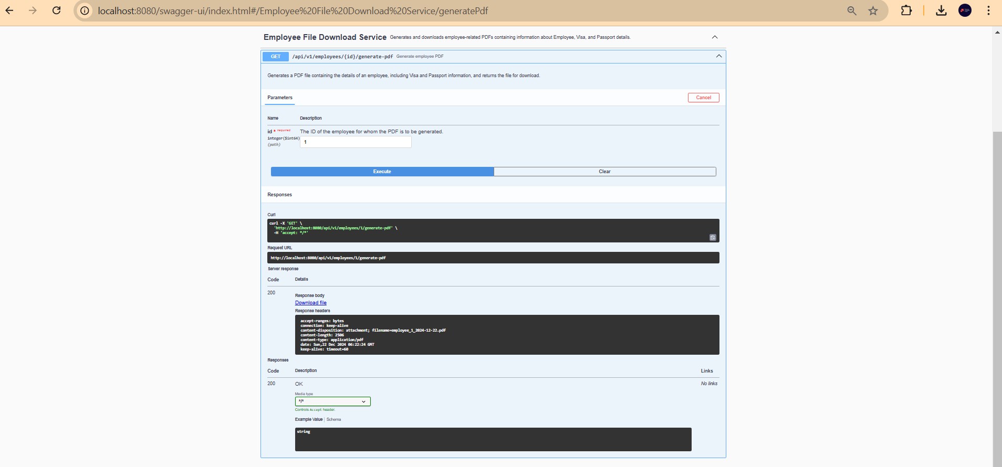Open the zoom magnifier icon in address bar
This screenshot has width=1002, height=467.
(x=852, y=10)
